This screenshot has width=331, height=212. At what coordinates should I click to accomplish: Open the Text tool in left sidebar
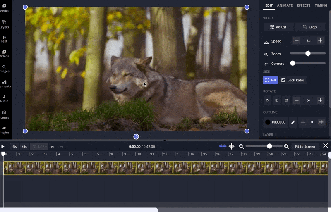point(4,39)
